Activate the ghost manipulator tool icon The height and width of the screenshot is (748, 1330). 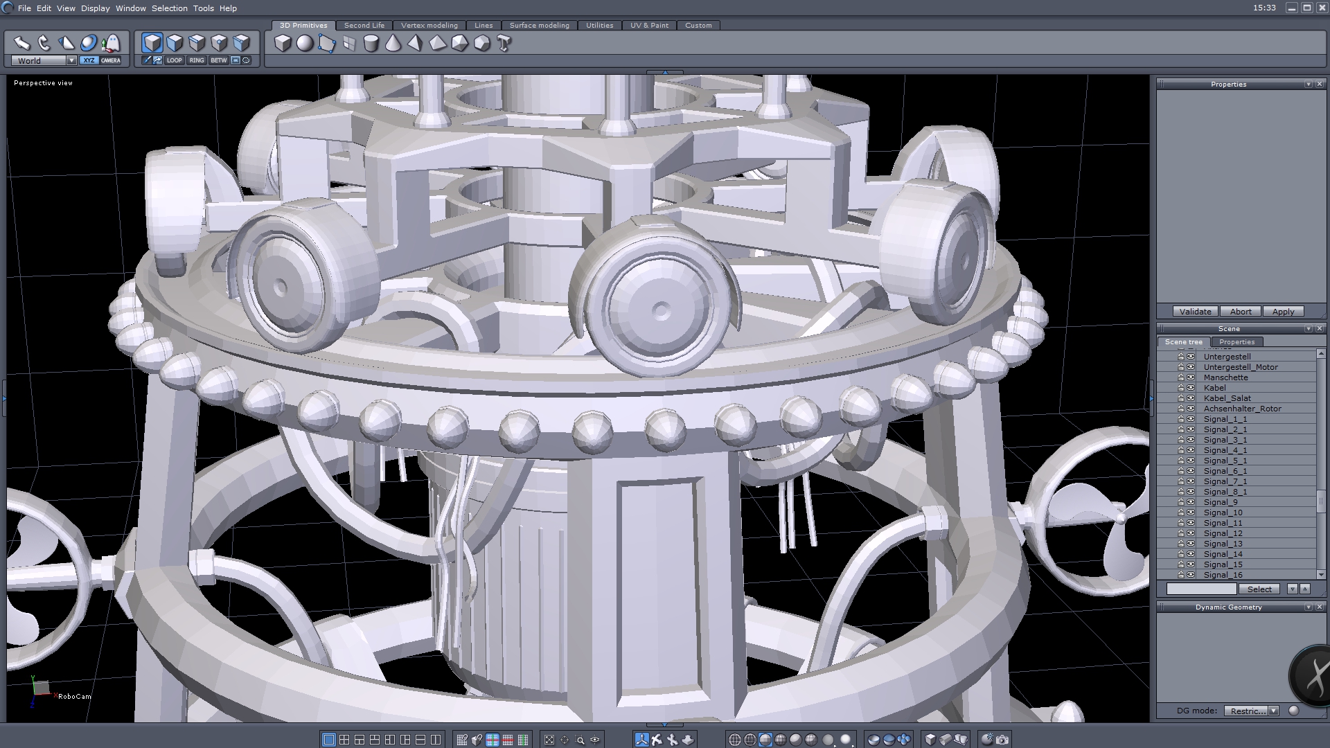pos(111,44)
